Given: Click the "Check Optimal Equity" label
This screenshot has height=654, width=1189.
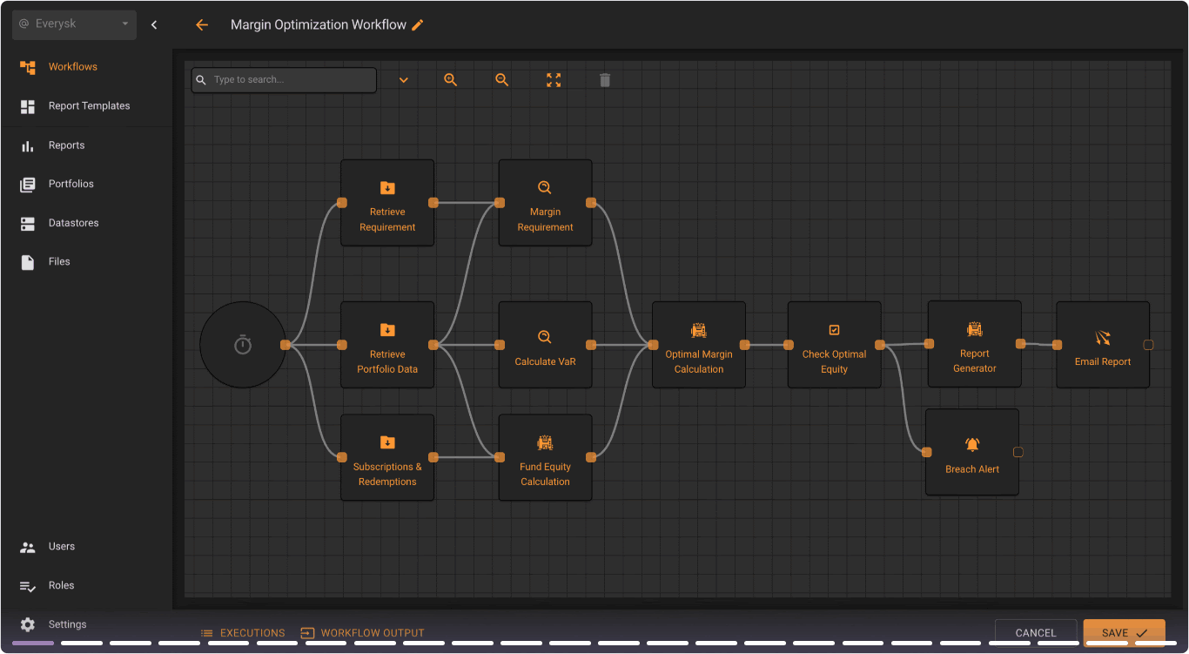Looking at the screenshot, I should tap(834, 361).
